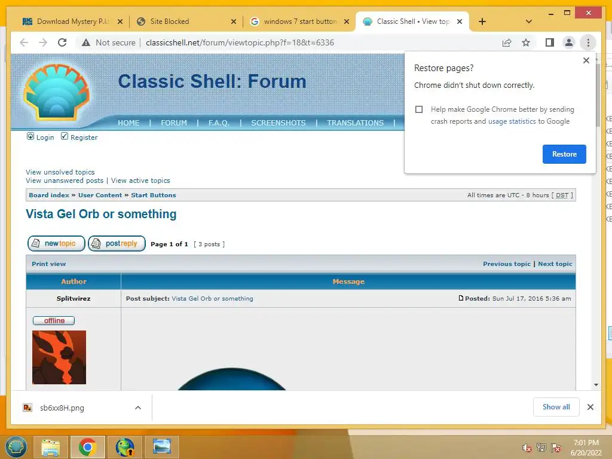Open View unsolved topics link
612x459 pixels.
pyautogui.click(x=60, y=172)
